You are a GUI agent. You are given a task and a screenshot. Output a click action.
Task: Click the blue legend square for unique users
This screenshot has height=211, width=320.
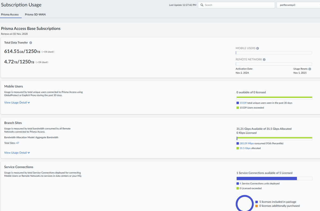[x=238, y=103]
